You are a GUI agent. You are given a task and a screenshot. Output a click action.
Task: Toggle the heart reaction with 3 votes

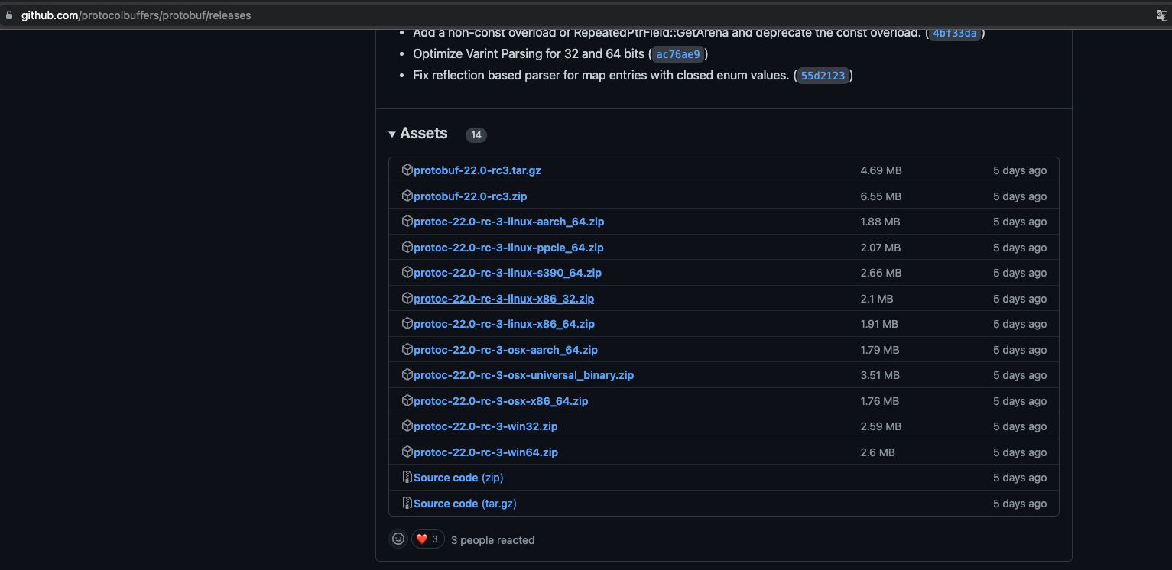point(427,539)
